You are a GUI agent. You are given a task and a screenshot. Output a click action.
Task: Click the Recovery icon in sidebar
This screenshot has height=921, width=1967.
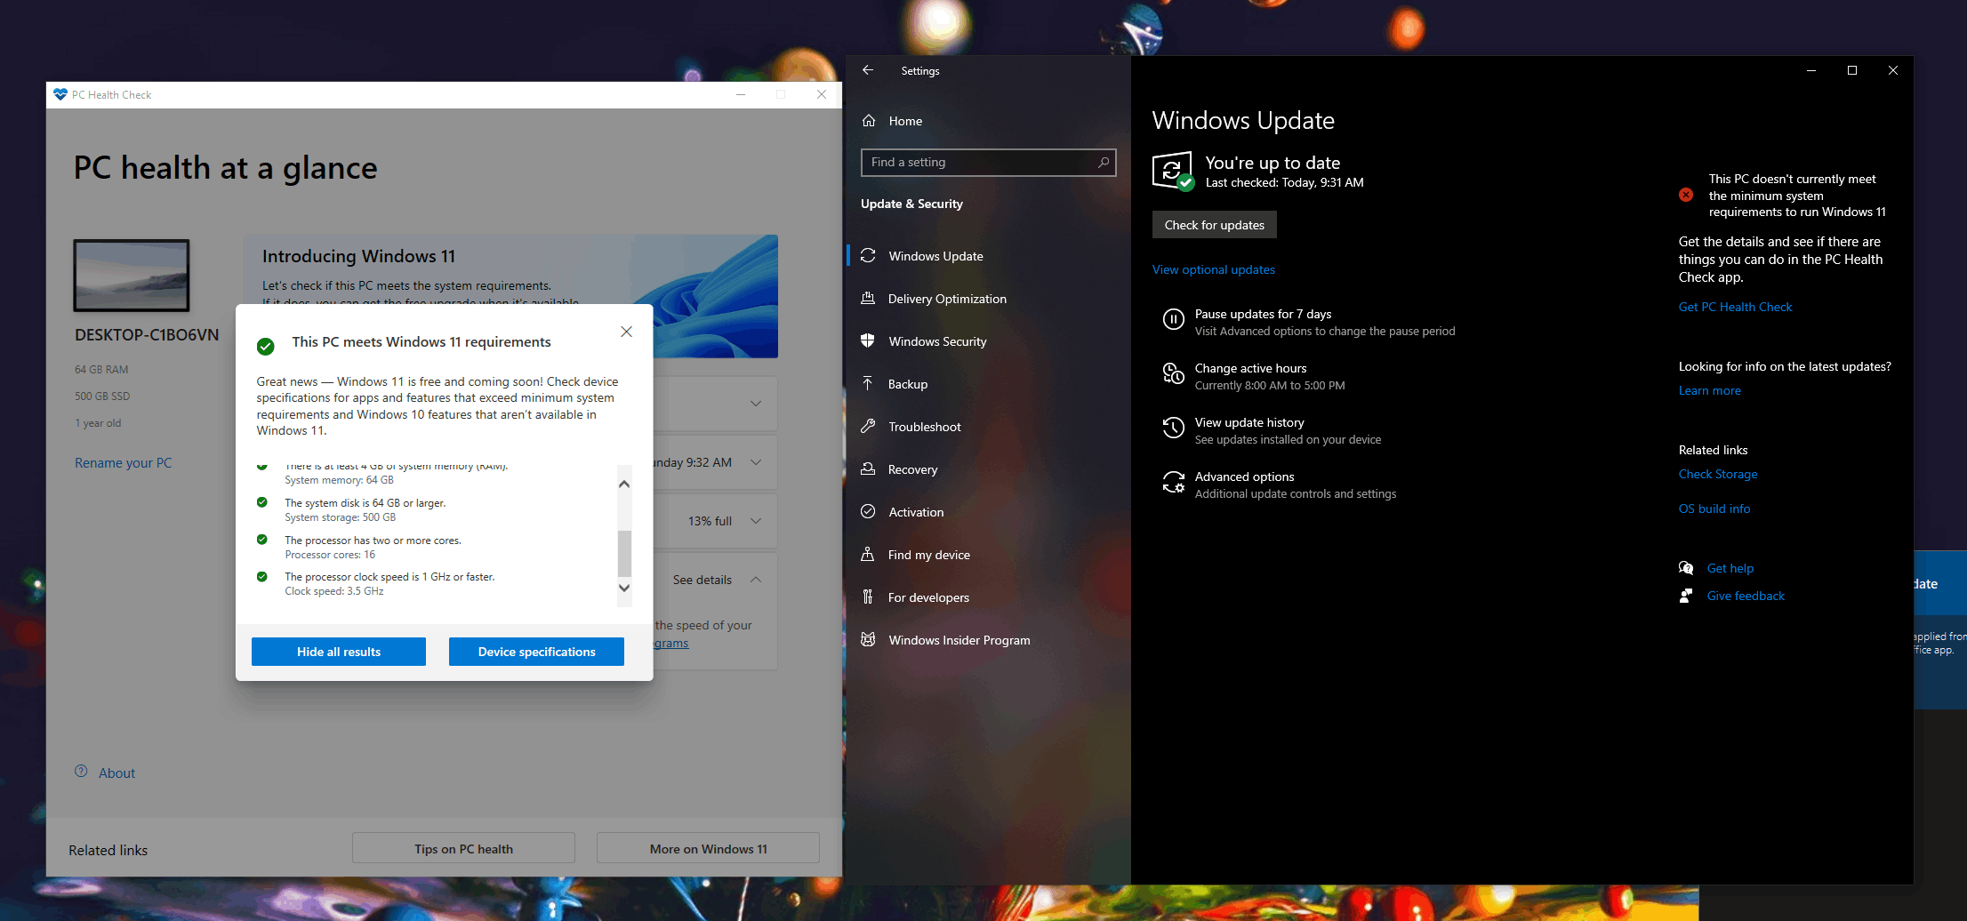(x=868, y=469)
